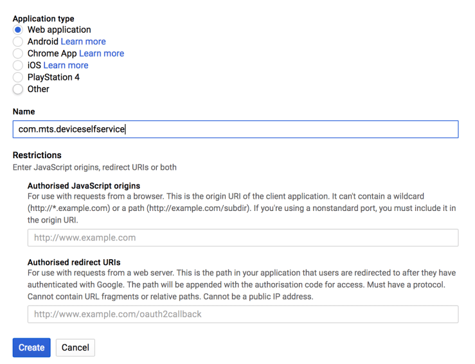This screenshot has width=475, height=364.
Task: Click the 'Web application' label text
Action: coord(59,30)
